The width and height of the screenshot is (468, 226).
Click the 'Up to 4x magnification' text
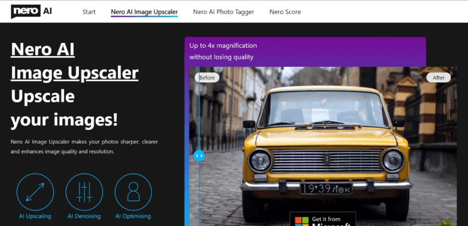tap(223, 46)
